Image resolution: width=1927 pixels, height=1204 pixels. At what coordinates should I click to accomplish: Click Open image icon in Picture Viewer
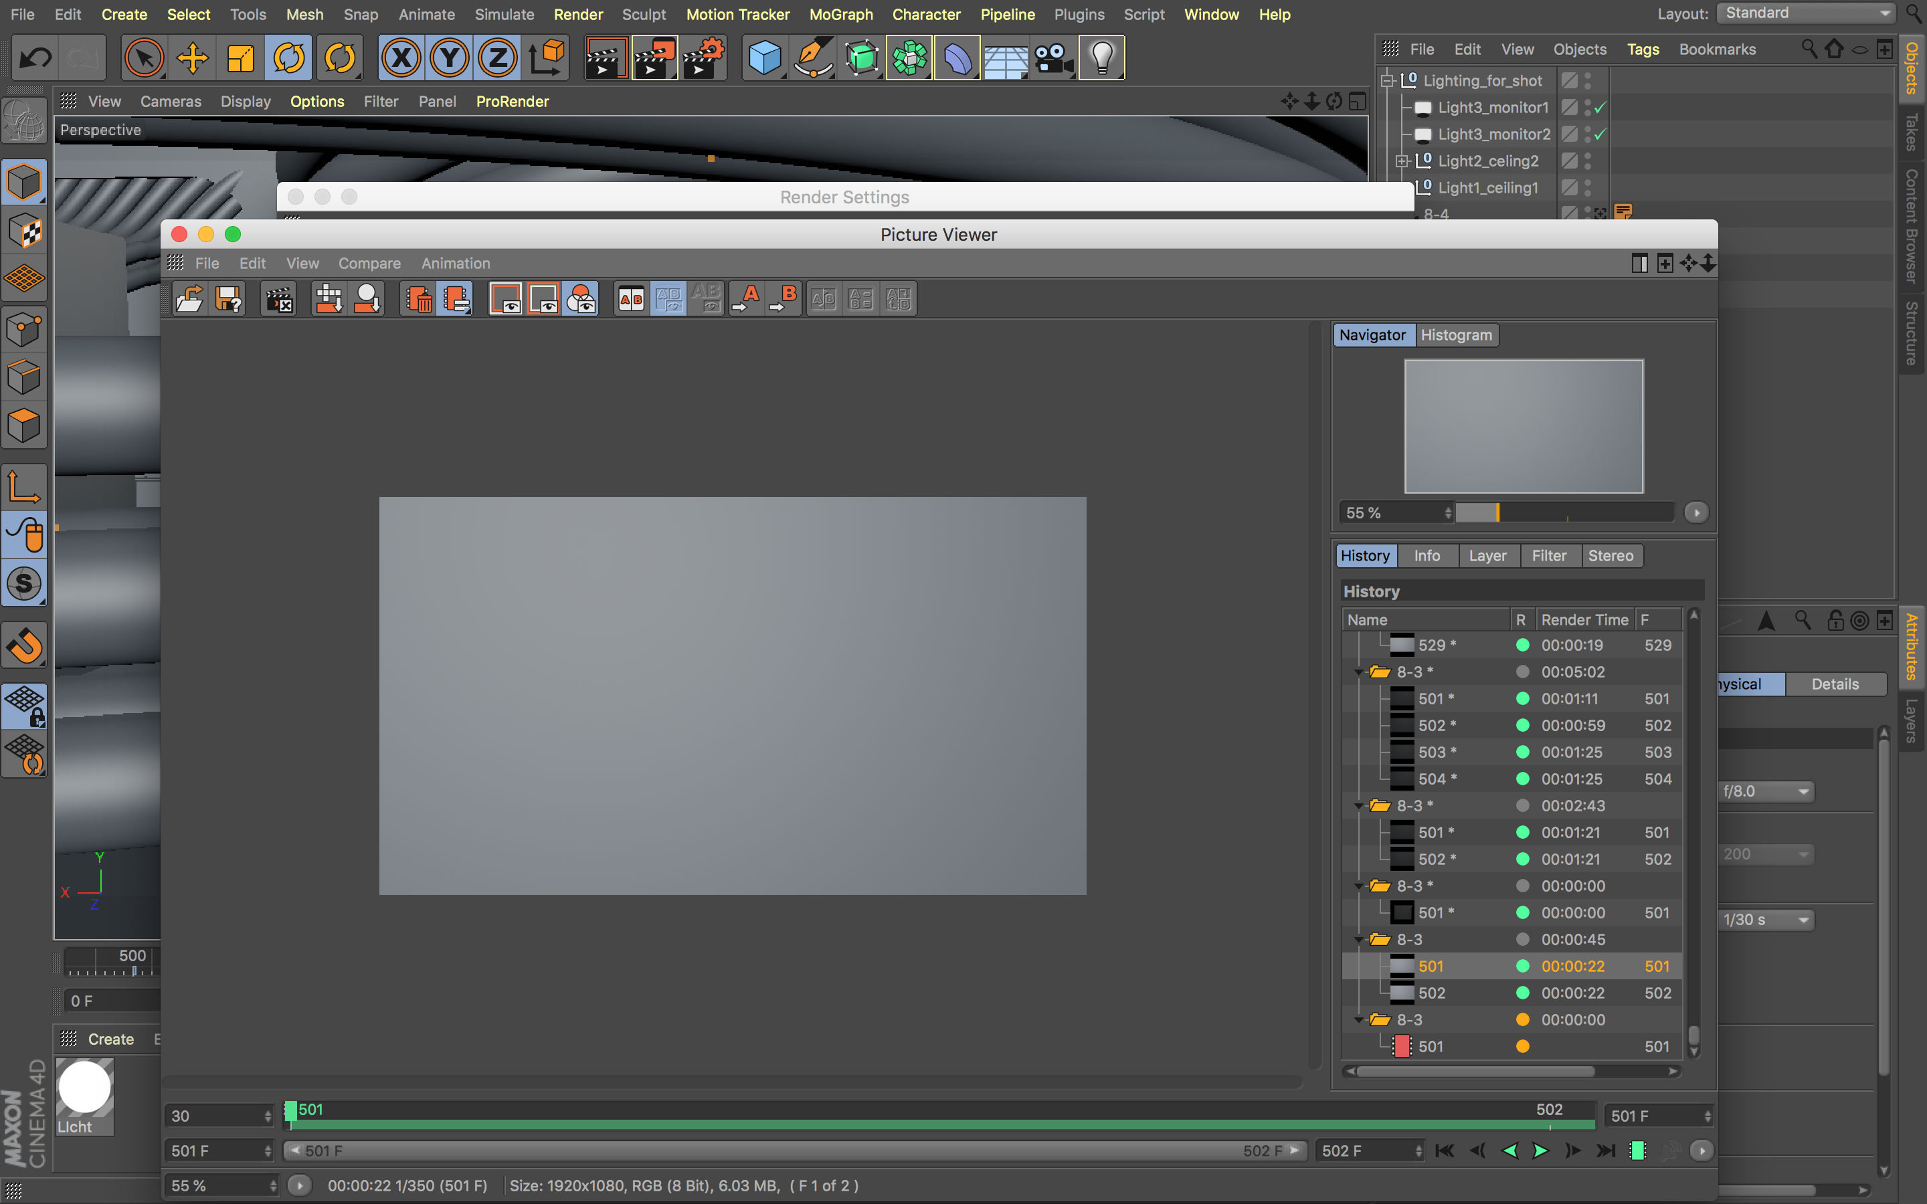(189, 300)
